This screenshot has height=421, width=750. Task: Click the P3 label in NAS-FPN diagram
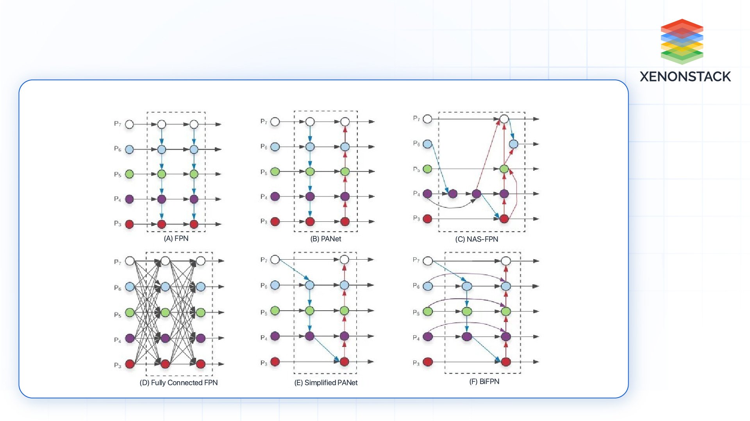coord(417,218)
